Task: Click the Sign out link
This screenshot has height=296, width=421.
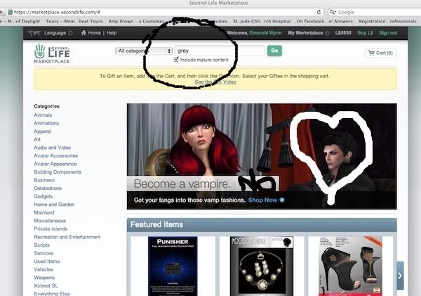Action: tap(388, 33)
